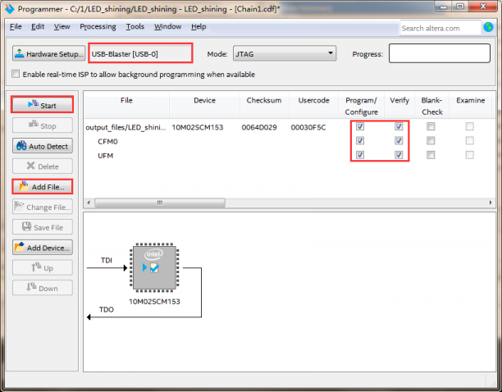Viewport: 502px width, 392px height.
Task: Run Auto Detect for devices
Action: click(x=43, y=146)
